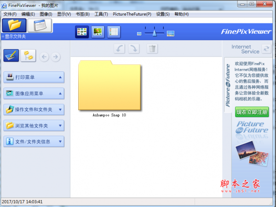The height and width of the screenshot is (207, 276).
Task: Click the vertical PictureTheFuture side tab
Action: coord(228,85)
